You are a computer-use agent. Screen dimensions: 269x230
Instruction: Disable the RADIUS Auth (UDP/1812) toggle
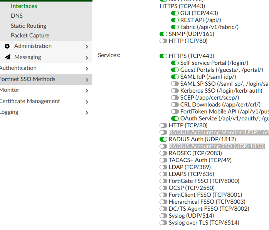pos(163,139)
